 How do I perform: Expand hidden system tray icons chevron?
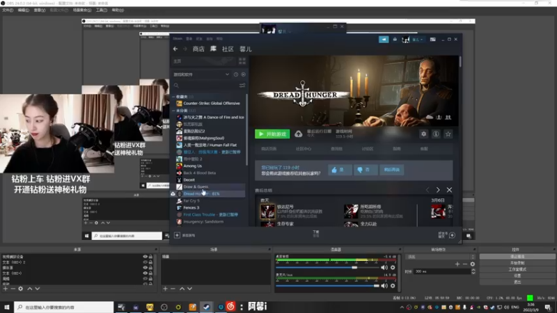coord(402,307)
